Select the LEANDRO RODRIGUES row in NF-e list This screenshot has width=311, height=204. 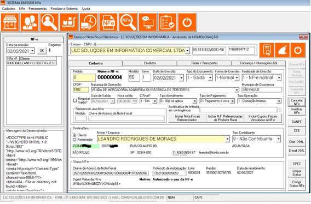tap(31, 63)
